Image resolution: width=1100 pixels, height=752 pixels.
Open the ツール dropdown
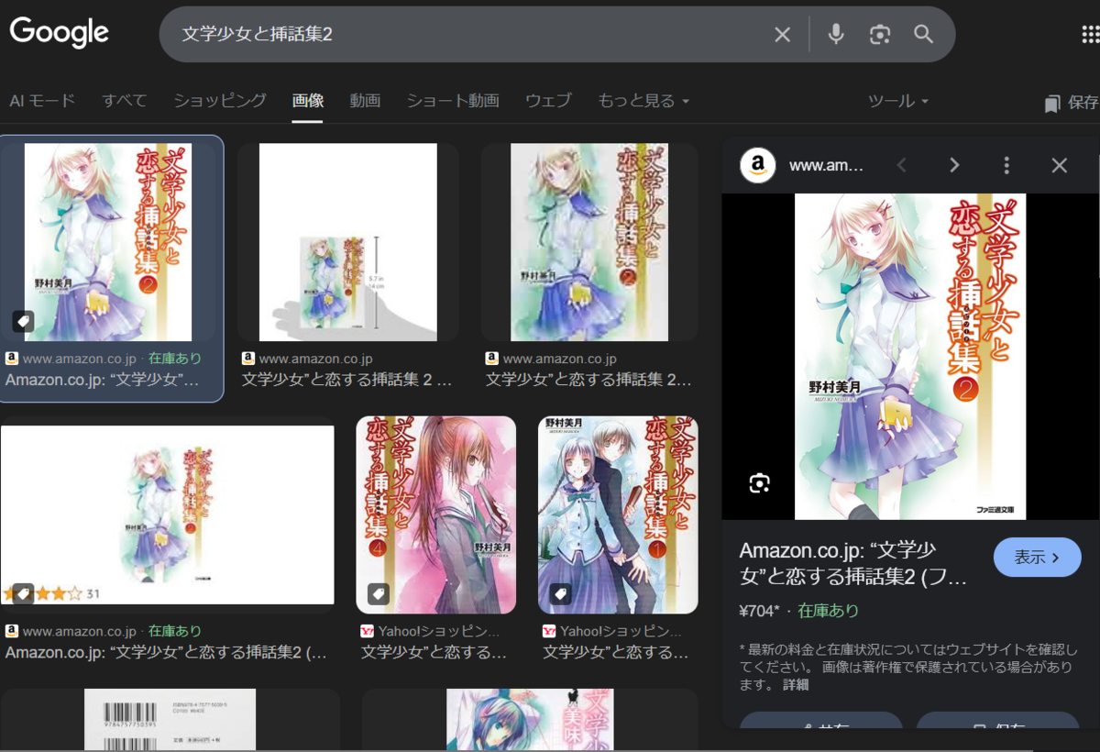pos(898,101)
